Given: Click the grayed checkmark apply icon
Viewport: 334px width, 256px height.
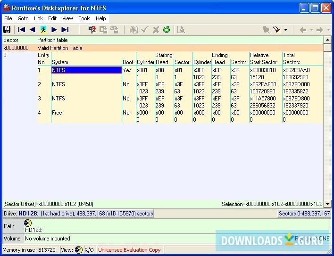Looking at the screenshot, I should point(145,30).
